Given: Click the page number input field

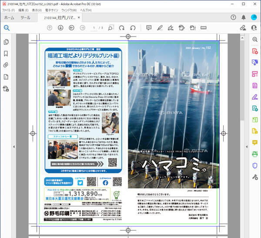Looking at the screenshot, I should [x=94, y=28].
